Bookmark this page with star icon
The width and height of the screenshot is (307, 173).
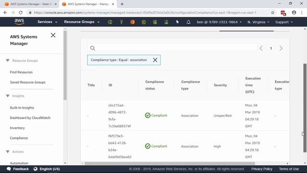pos(272,12)
